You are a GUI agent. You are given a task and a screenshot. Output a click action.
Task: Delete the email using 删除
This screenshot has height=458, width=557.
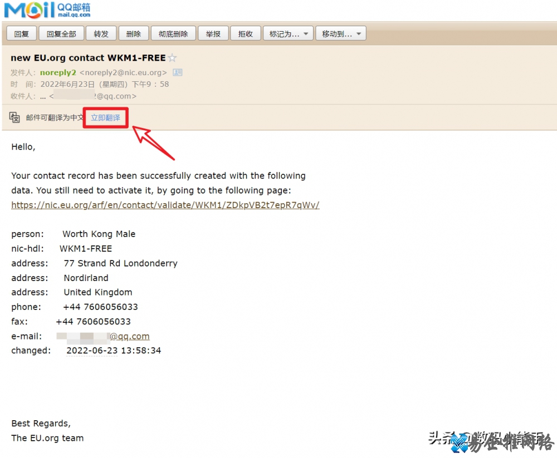(x=133, y=34)
